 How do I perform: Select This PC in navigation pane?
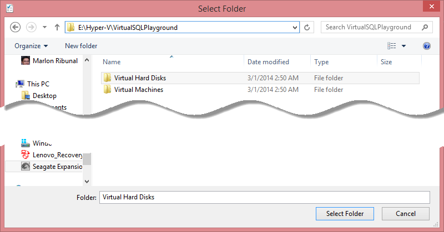click(38, 84)
